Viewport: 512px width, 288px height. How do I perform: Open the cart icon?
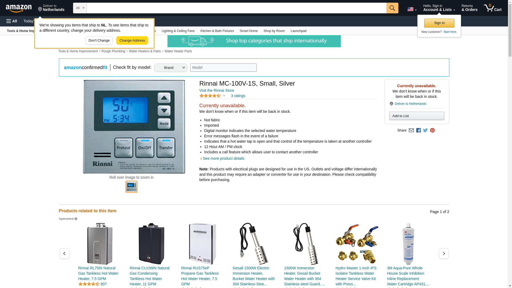coord(493,8)
